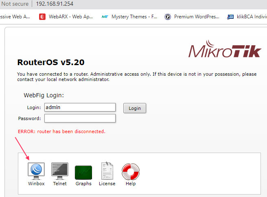The image size is (267, 197).
Task: Click the Telnet text label
Action: click(x=60, y=184)
